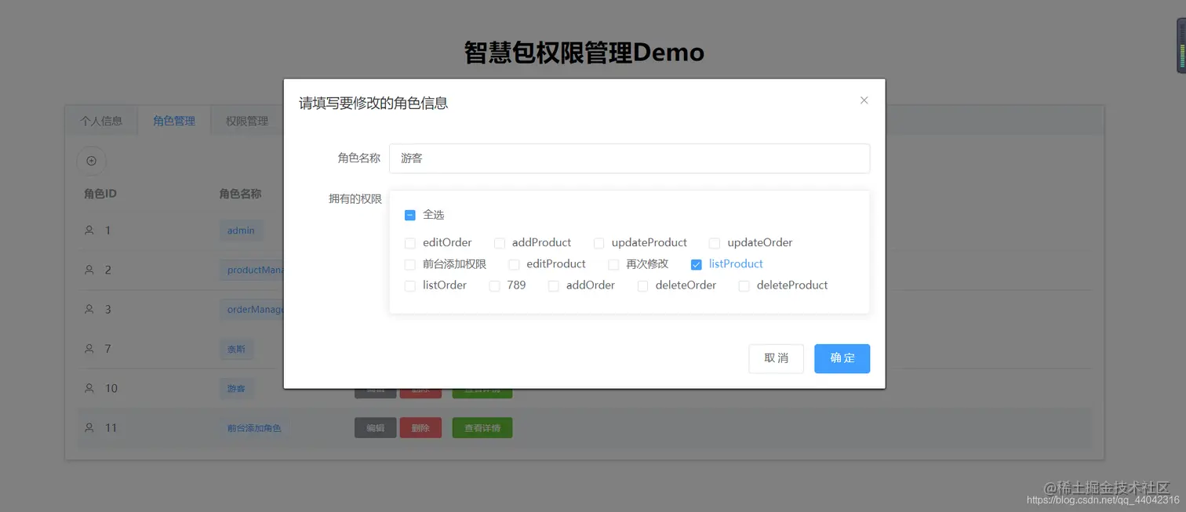Click the add role plus icon
The image size is (1186, 512).
pyautogui.click(x=91, y=161)
